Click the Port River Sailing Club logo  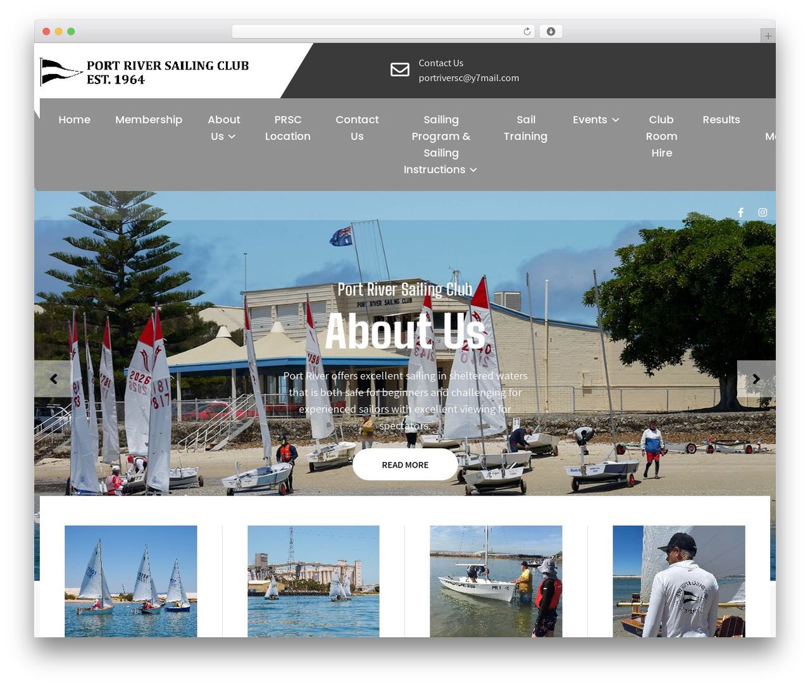pos(144,72)
